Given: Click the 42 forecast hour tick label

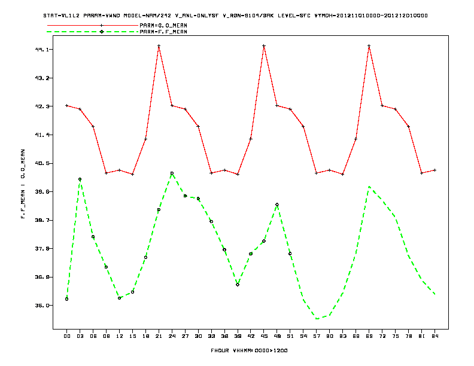Looking at the screenshot, I should (251, 336).
